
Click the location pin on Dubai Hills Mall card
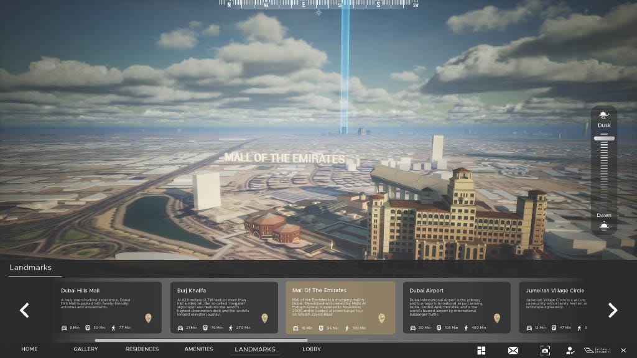point(148,318)
